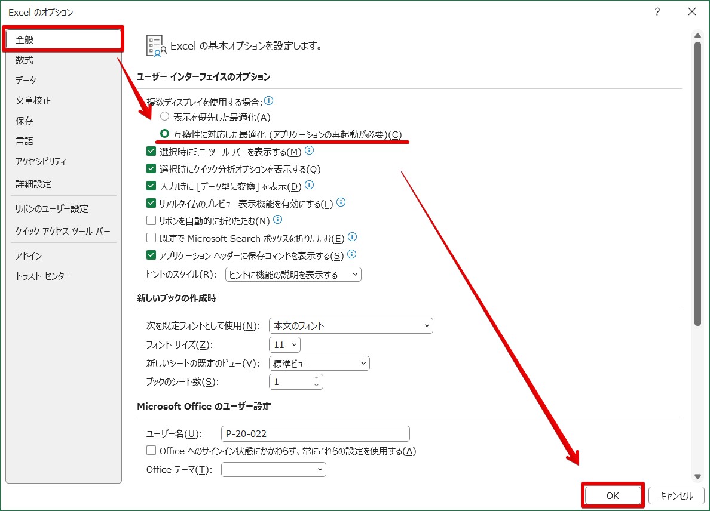
Task: Click info icon beside リボンを自動的に折りたたむ
Action: (277, 220)
